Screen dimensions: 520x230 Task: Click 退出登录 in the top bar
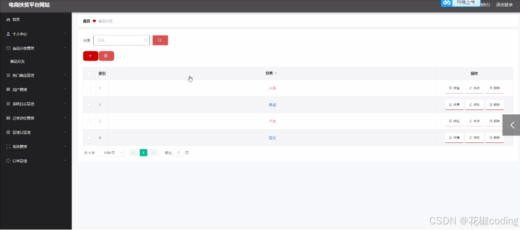(504, 5)
